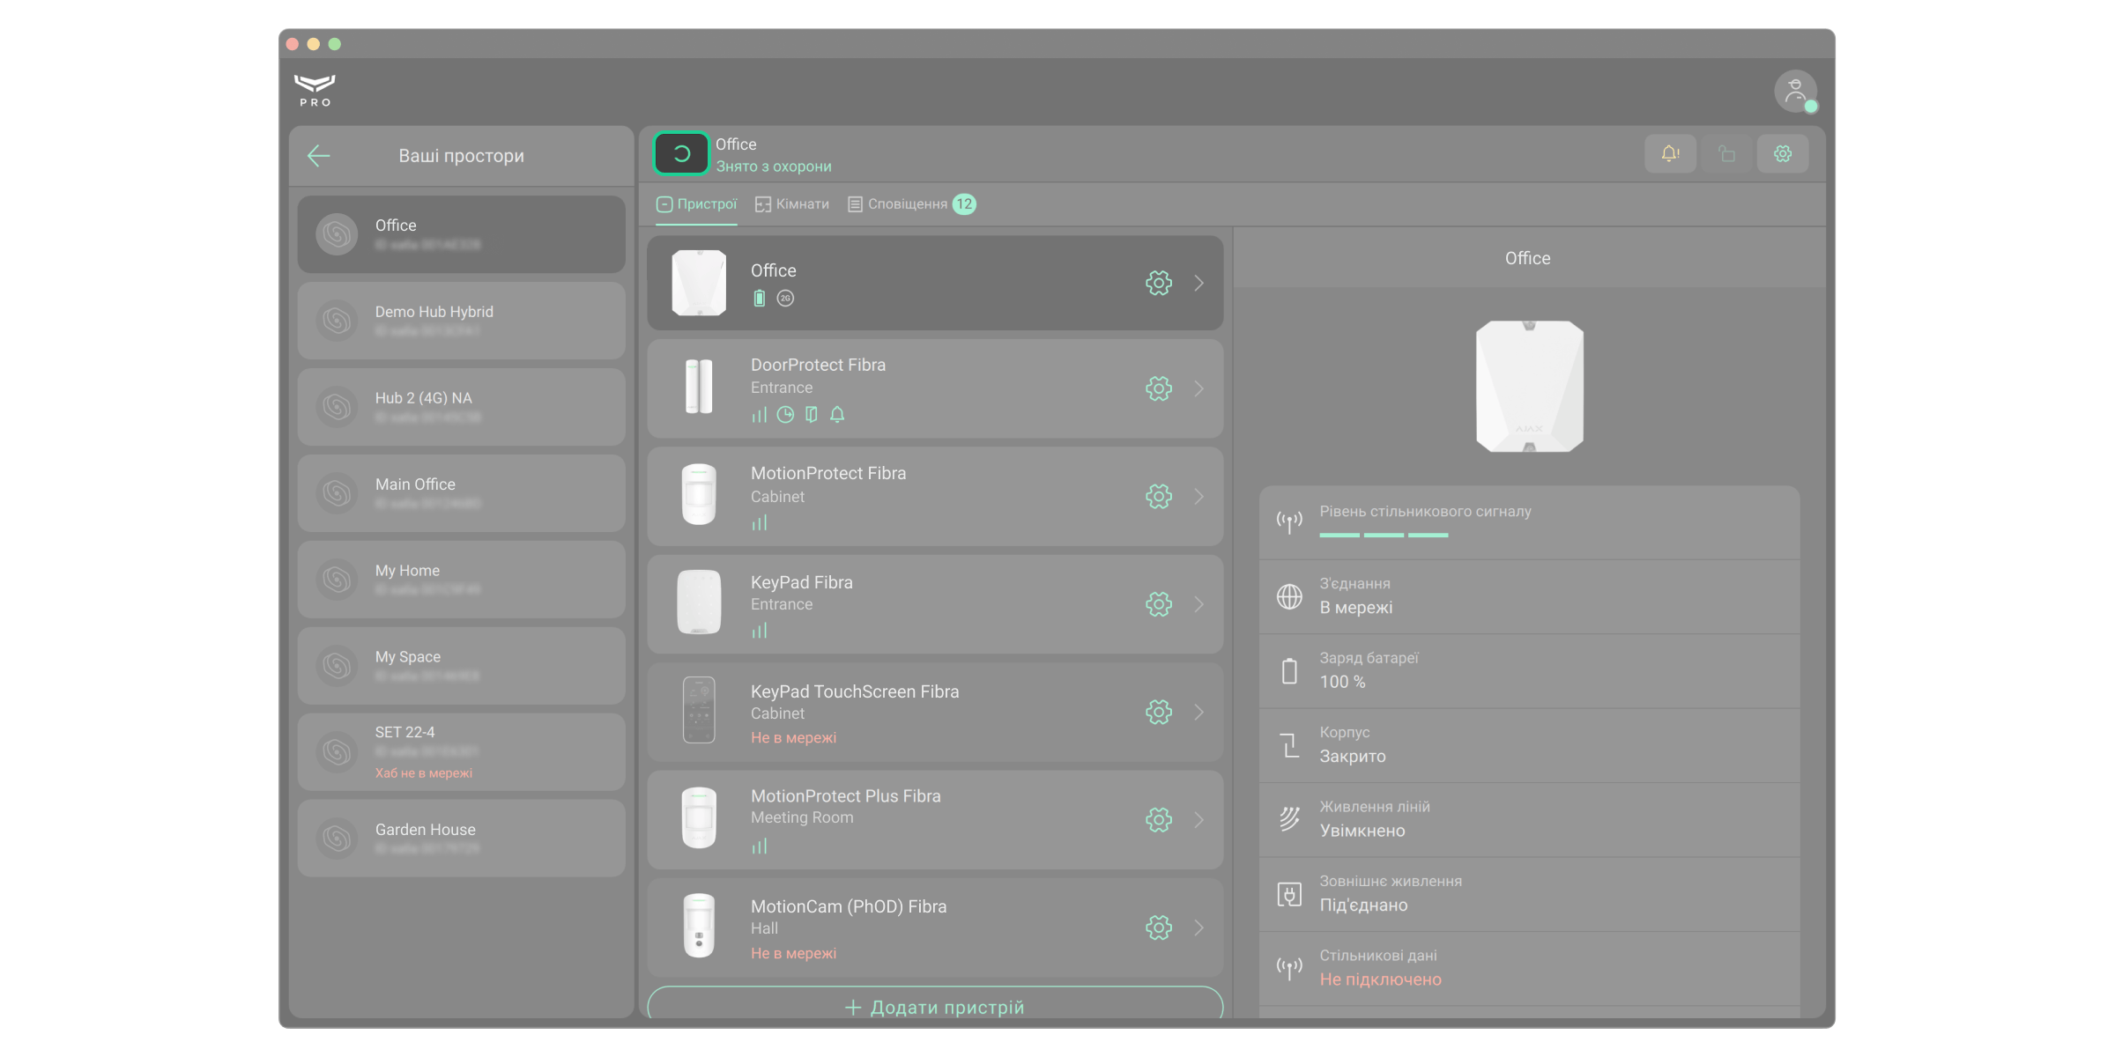Select the Garden House space
The height and width of the screenshot is (1057, 2115).
[x=462, y=838]
